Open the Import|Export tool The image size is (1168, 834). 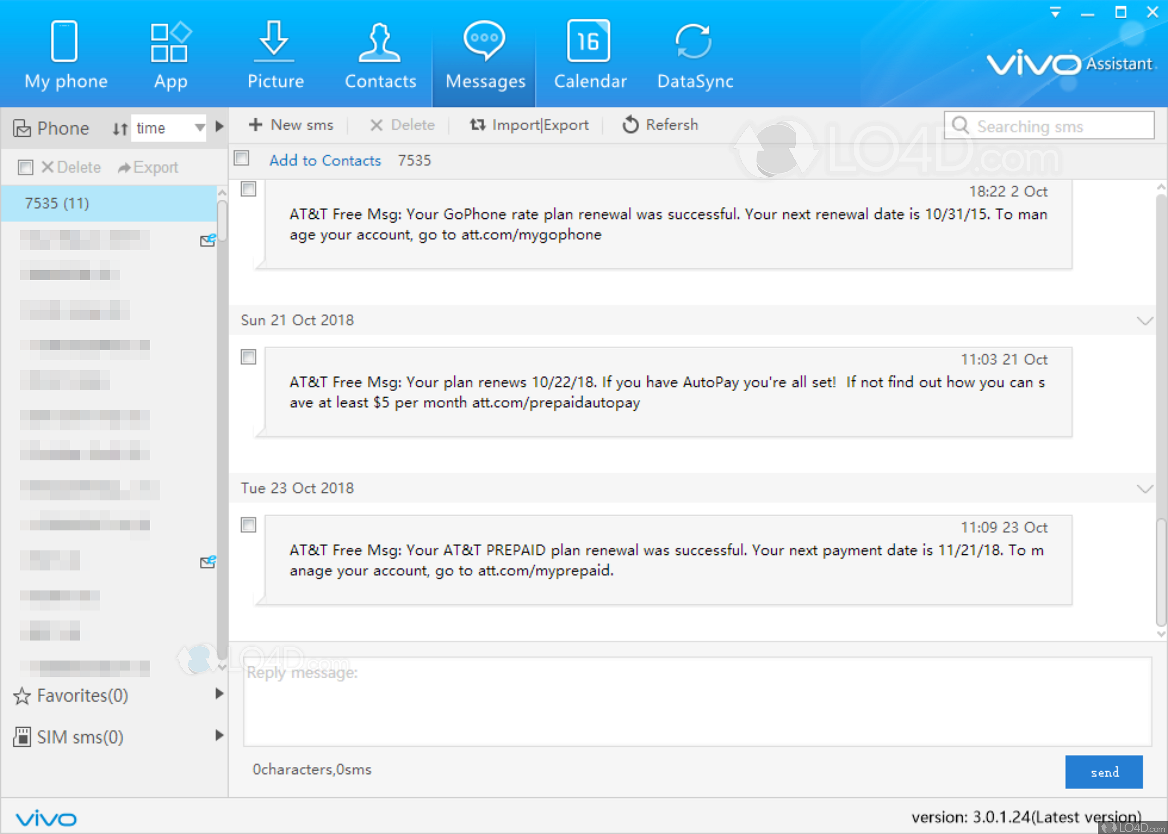(529, 125)
